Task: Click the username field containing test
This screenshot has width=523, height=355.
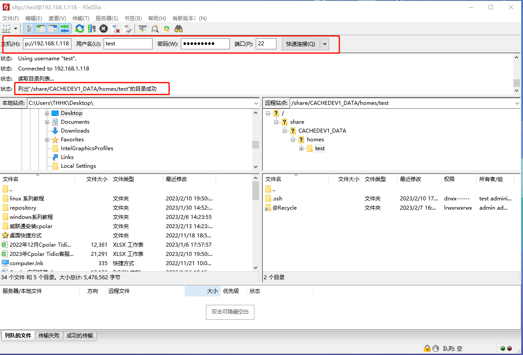Action: [128, 44]
